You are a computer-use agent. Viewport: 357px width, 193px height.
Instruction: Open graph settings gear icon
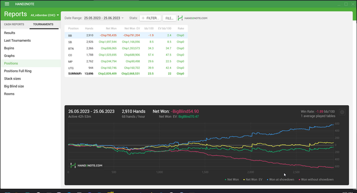click(x=342, y=112)
